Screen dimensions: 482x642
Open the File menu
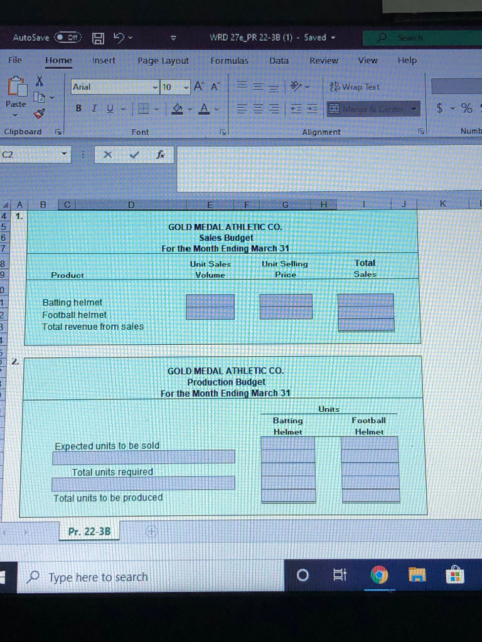pos(15,60)
